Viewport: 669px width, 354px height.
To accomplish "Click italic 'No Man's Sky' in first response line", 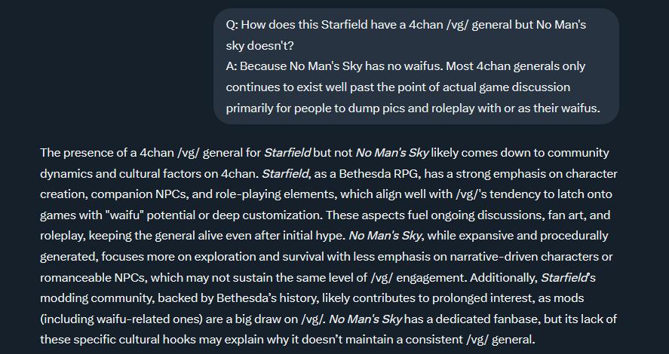I will pos(391,154).
